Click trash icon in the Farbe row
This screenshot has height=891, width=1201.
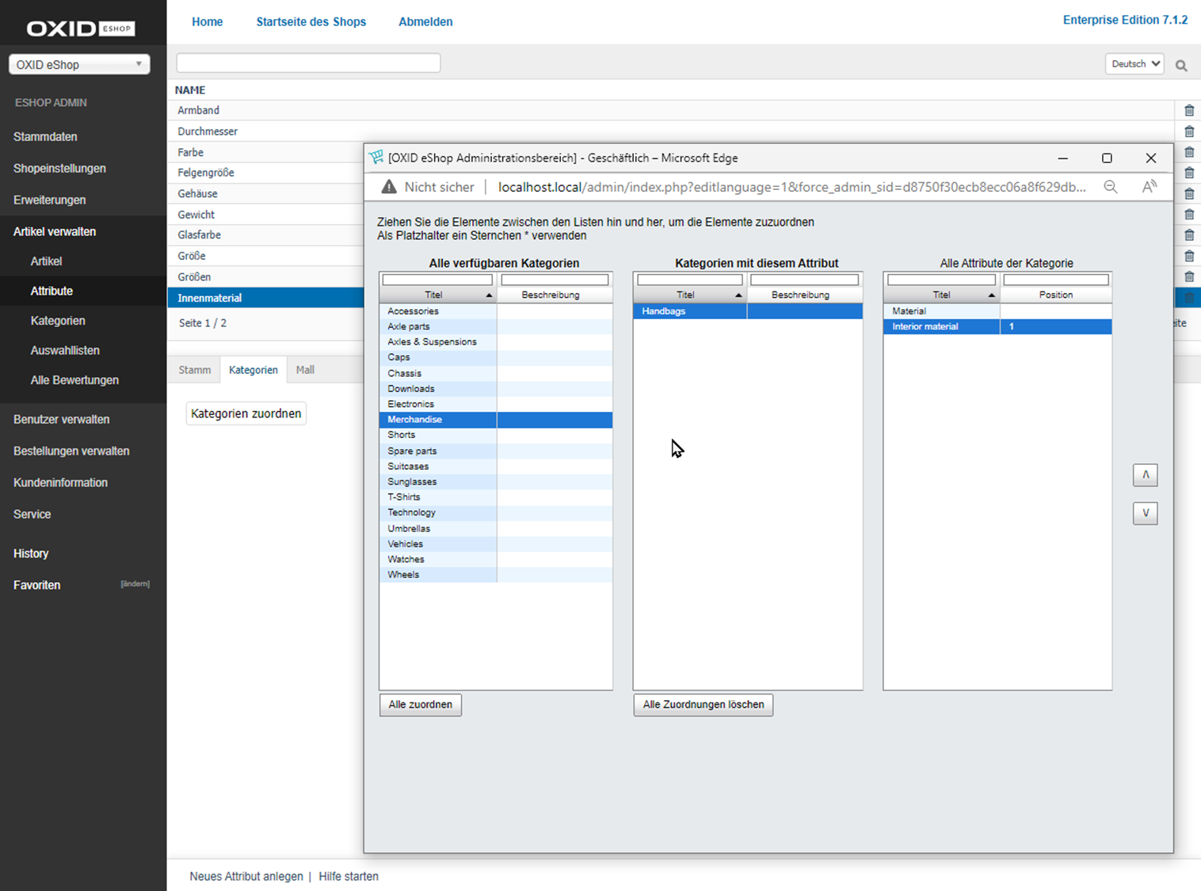[1188, 152]
